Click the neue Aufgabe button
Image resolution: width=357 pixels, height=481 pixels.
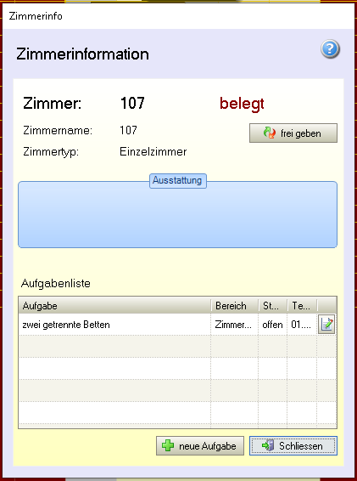pos(200,445)
